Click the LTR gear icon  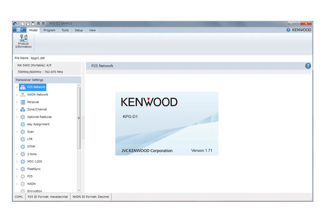point(23,139)
